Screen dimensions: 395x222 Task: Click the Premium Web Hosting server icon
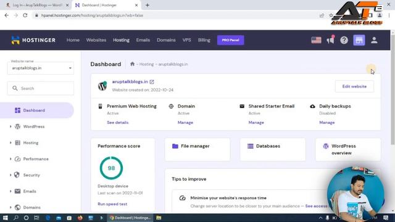(x=100, y=106)
